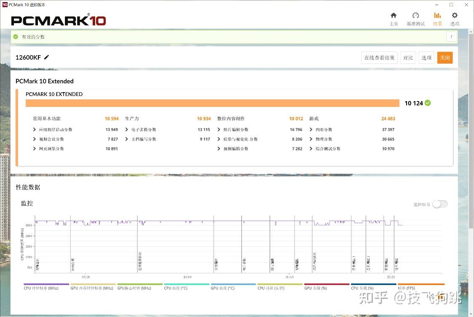Toggle 帧率 (FPS) legend swatch
The width and height of the screenshot is (474, 317).
(421, 284)
